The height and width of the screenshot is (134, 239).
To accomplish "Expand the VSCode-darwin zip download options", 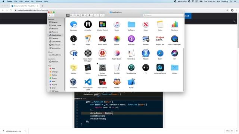I will (26, 131).
